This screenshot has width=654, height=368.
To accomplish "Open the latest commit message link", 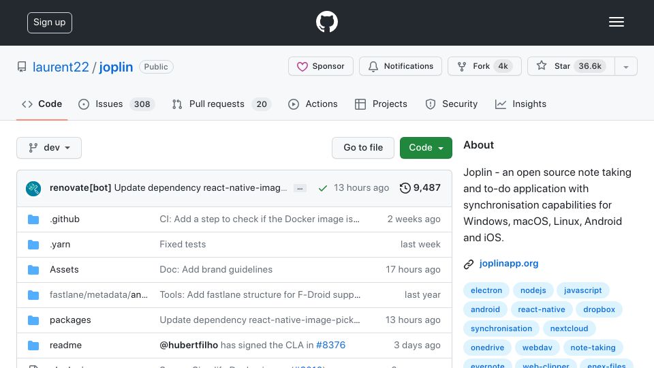I will [200, 188].
